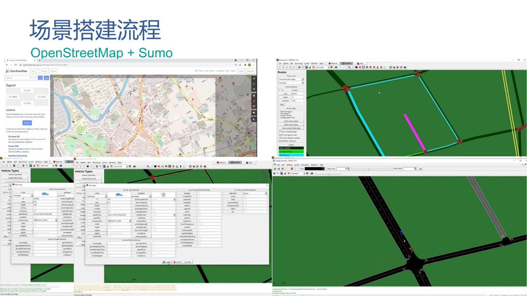Click the blue Export button
This screenshot has width=527, height=296.
27,123
